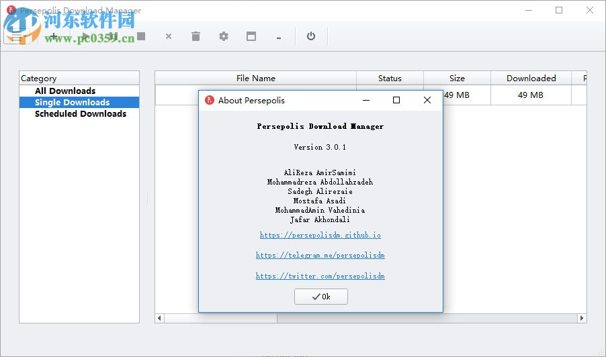The image size is (606, 357).
Task: Click the name Jafar Akhondali
Action: click(320, 219)
